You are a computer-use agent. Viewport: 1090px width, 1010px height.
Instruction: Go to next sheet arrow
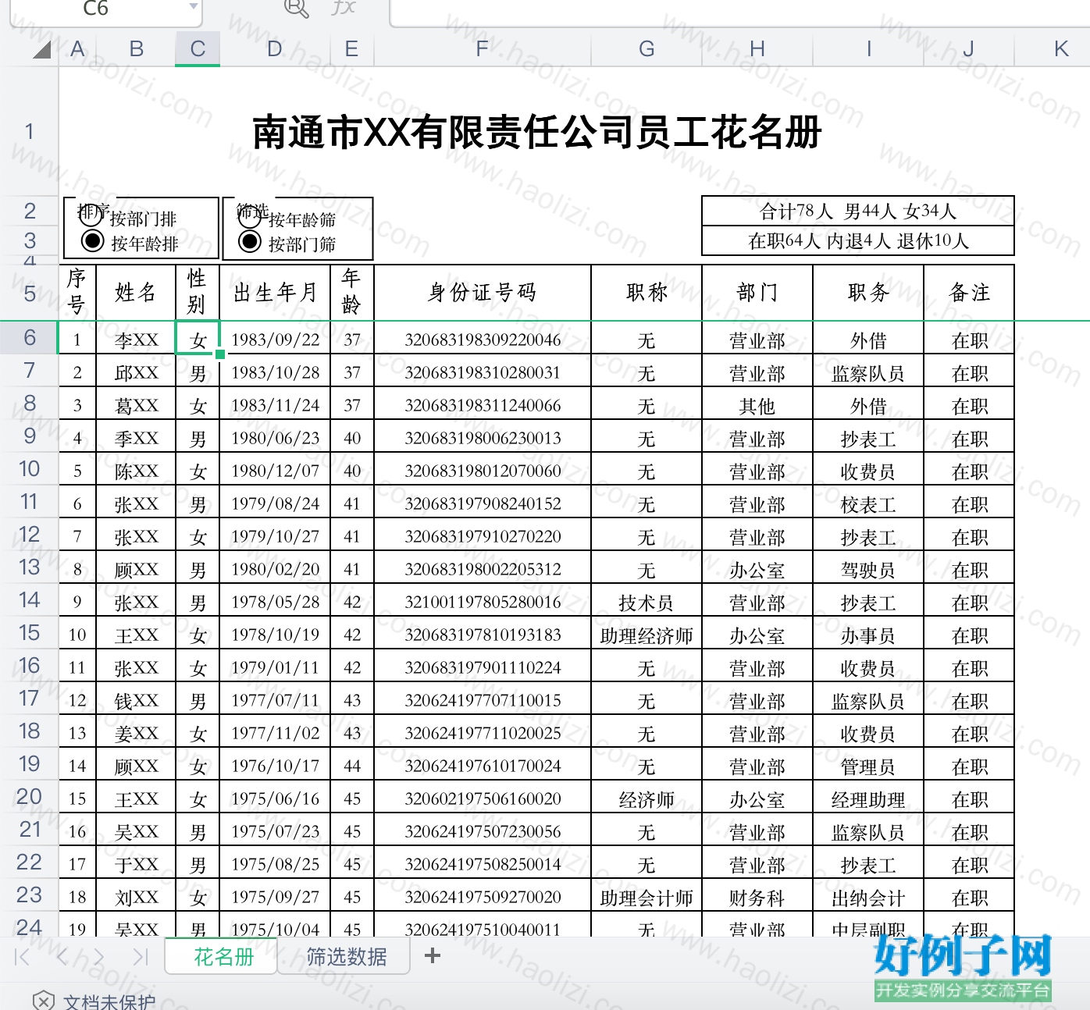pyautogui.click(x=98, y=956)
